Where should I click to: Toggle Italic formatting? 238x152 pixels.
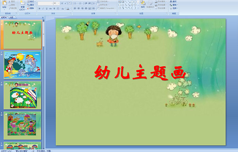(x=43, y=8)
